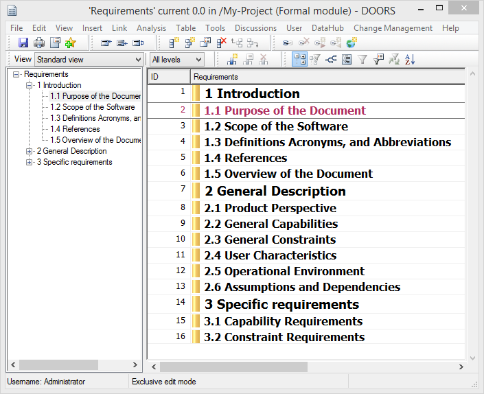Collapse the 1 Introduction tree node
This screenshot has width=484, height=394.
pos(29,85)
